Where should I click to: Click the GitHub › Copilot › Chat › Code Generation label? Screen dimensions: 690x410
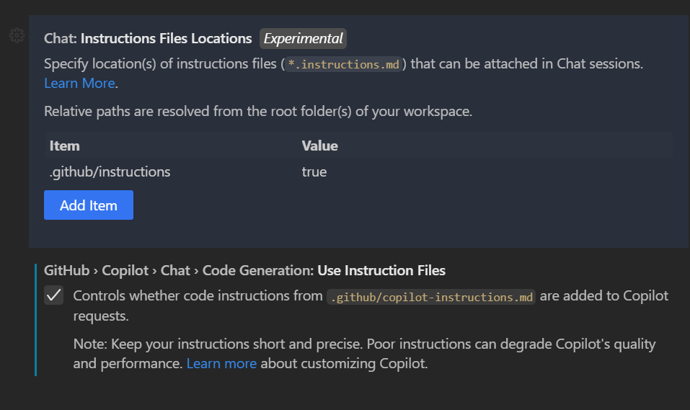[x=179, y=271]
